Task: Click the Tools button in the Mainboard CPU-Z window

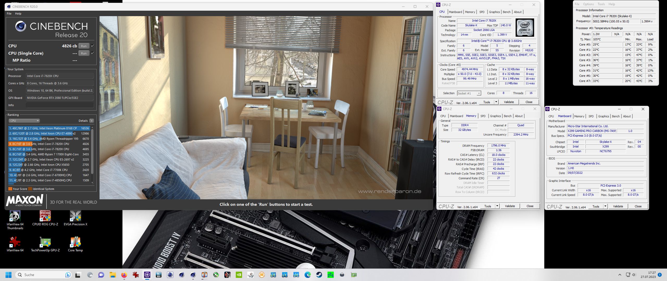Action: 596,206
